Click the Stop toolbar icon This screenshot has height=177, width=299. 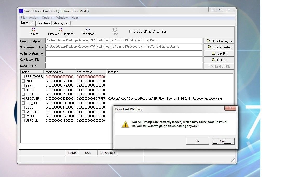click(115, 30)
